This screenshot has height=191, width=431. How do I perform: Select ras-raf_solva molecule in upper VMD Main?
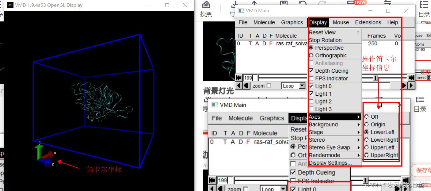tap(292, 44)
